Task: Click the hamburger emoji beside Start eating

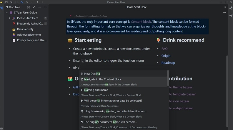Action: [70, 40]
